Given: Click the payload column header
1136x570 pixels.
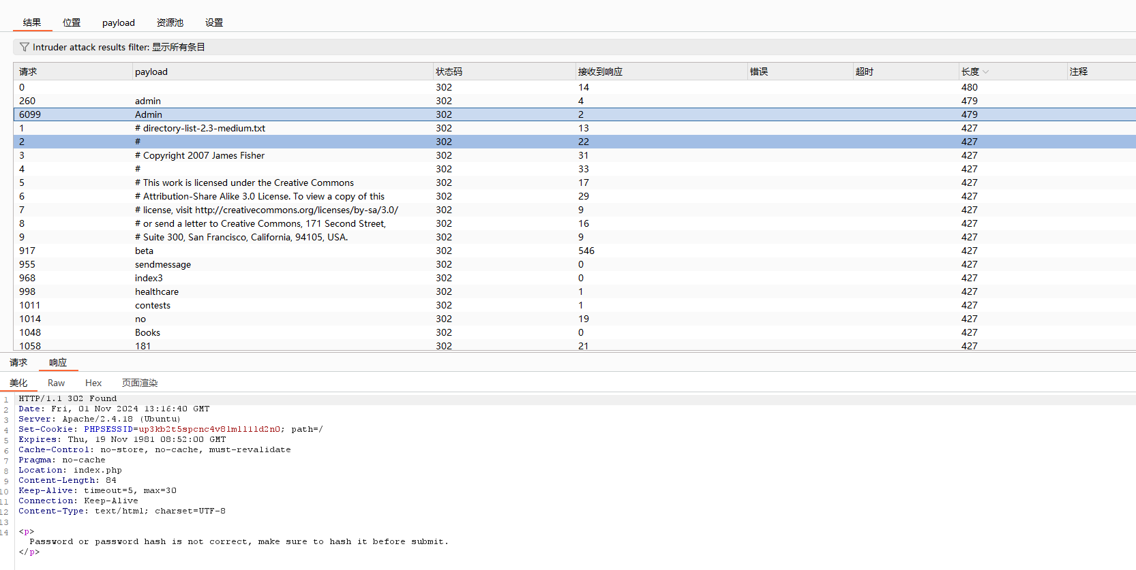Looking at the screenshot, I should tap(151, 72).
